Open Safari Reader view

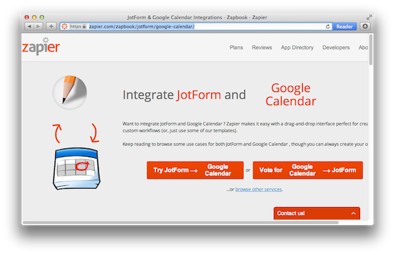click(344, 26)
